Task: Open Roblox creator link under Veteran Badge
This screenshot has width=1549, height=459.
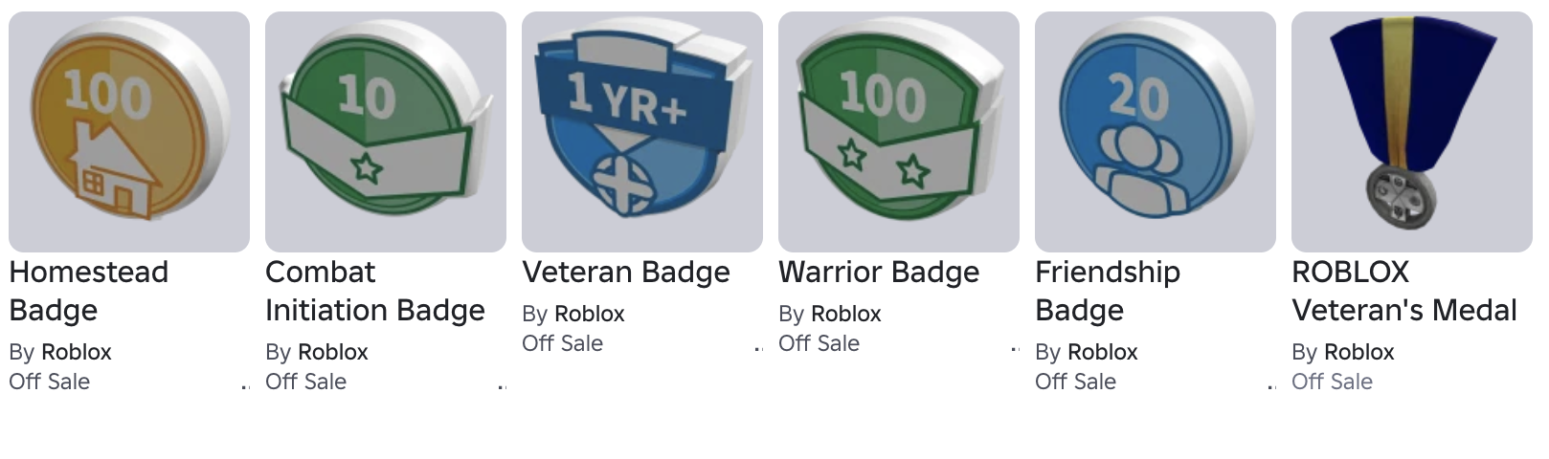Action: tap(590, 314)
